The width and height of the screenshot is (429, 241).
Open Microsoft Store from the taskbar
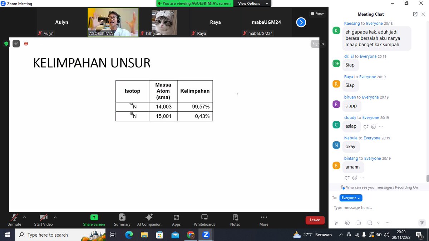[159, 235]
